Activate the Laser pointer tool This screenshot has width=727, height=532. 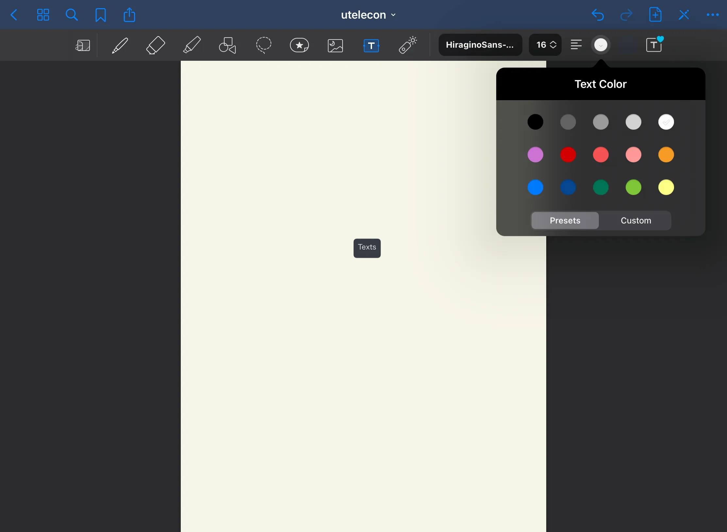click(x=407, y=45)
